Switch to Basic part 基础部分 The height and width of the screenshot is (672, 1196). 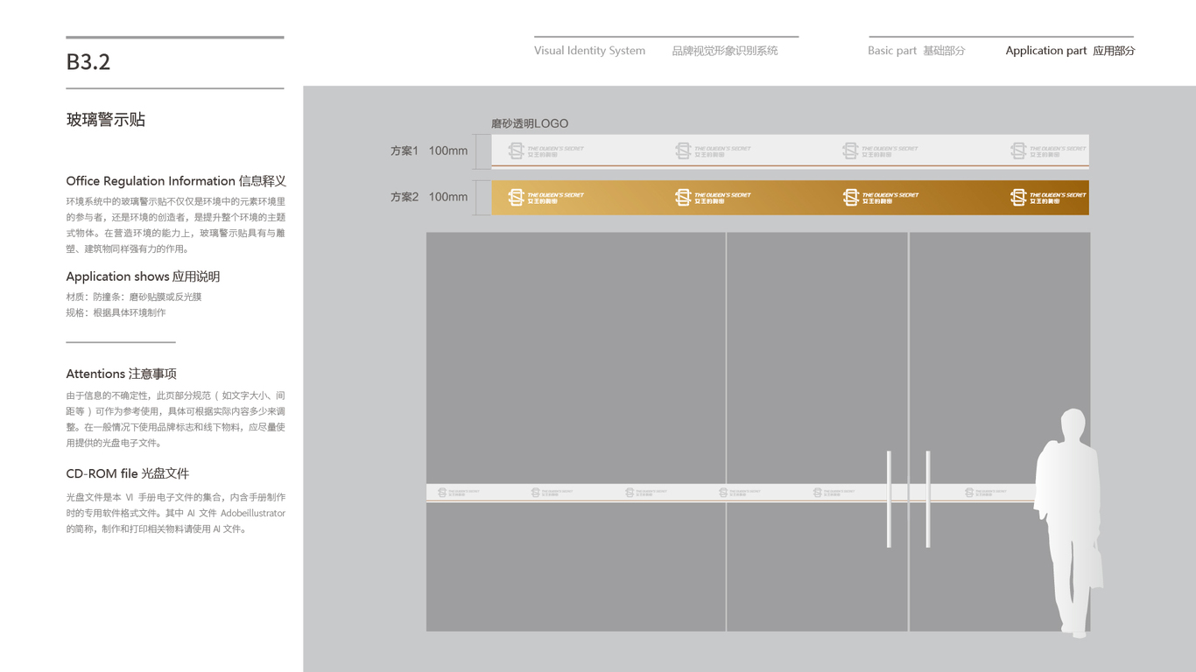[917, 51]
